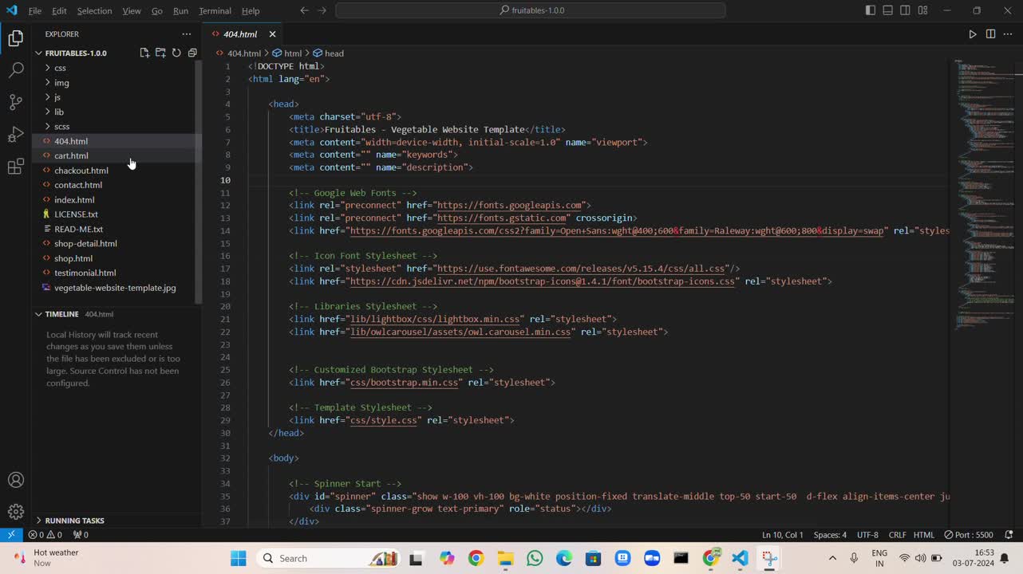Open the Help menu
Image resolution: width=1023 pixels, height=574 pixels.
click(251, 10)
